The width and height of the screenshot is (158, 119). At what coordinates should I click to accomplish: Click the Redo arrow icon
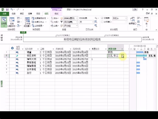(18, 9)
